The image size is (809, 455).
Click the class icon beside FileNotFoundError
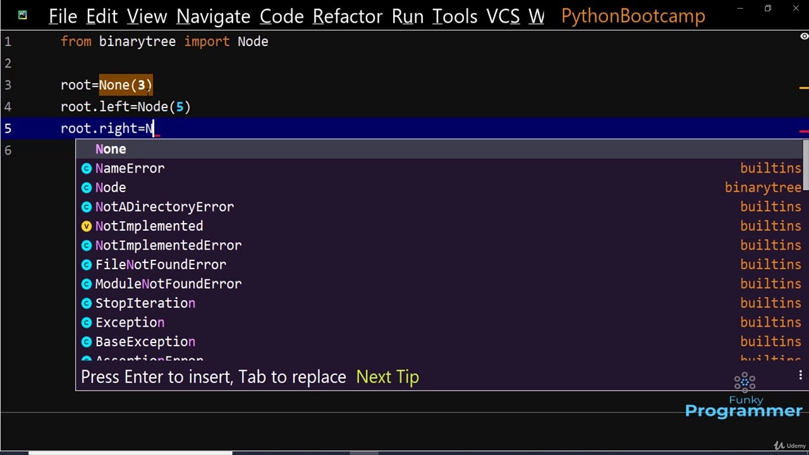pyautogui.click(x=87, y=265)
